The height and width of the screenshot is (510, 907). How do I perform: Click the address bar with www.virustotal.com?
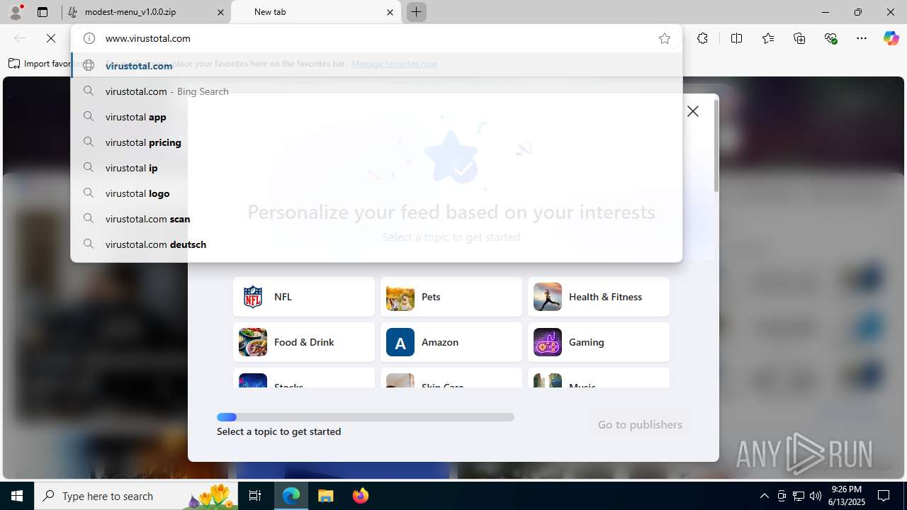(376, 38)
